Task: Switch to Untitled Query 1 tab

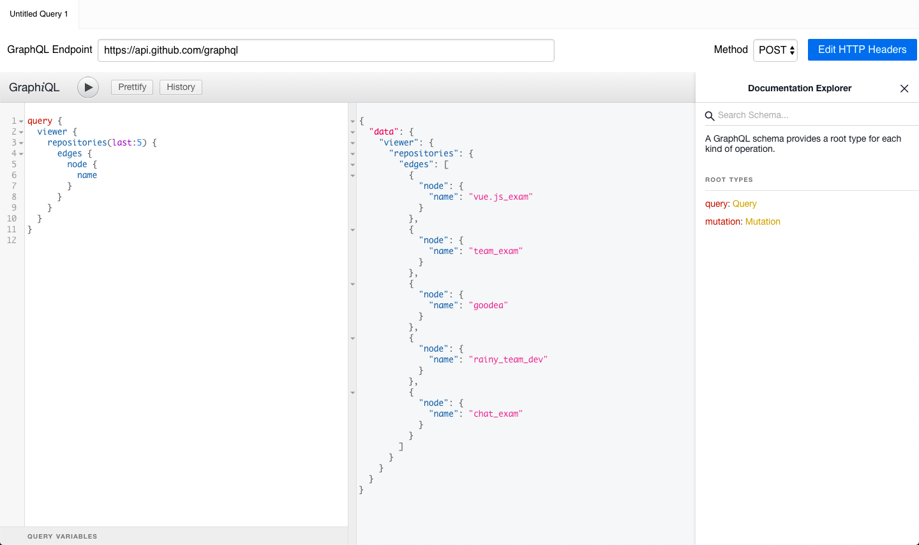Action: coord(39,14)
